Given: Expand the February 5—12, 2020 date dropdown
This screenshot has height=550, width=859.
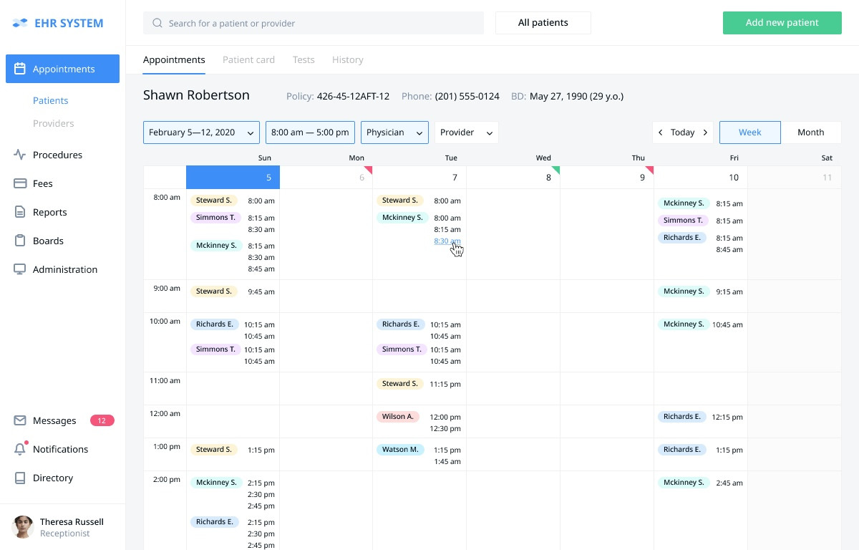Looking at the screenshot, I should click(x=201, y=132).
